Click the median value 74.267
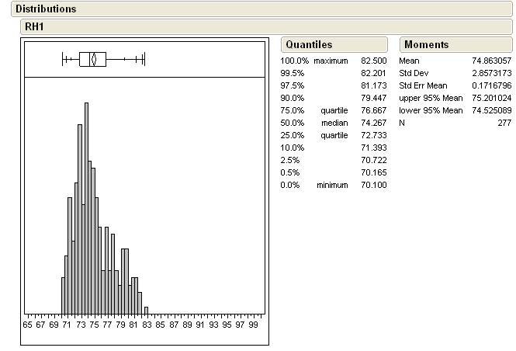 373,123
